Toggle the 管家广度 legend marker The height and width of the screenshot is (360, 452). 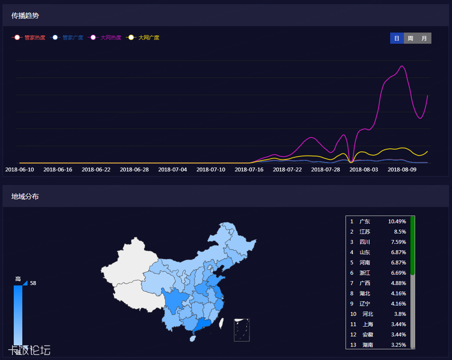tap(55, 38)
